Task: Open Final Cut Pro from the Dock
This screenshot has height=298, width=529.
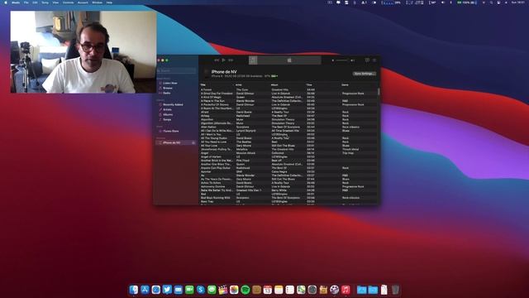Action: pos(222,290)
